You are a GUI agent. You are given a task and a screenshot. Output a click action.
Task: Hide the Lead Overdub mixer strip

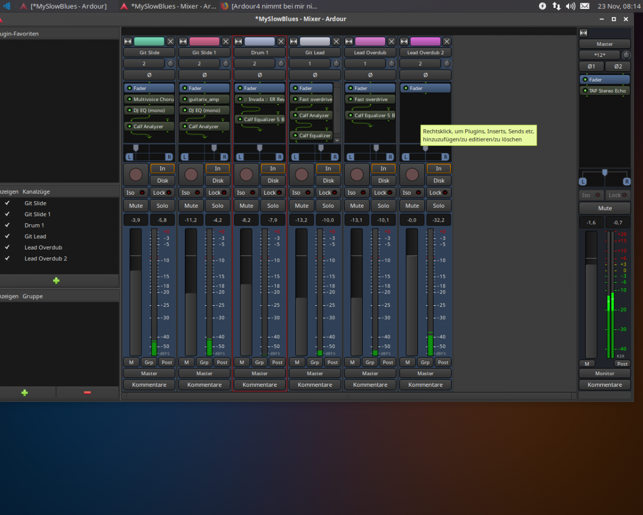392,41
